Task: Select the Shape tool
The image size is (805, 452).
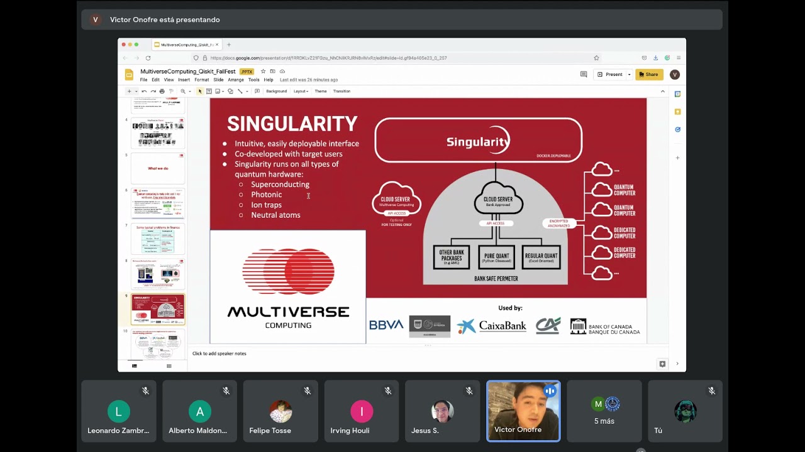Action: click(230, 91)
